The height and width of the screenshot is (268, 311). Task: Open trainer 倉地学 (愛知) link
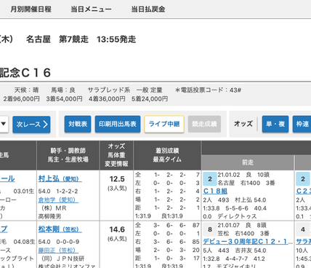(x=58, y=200)
